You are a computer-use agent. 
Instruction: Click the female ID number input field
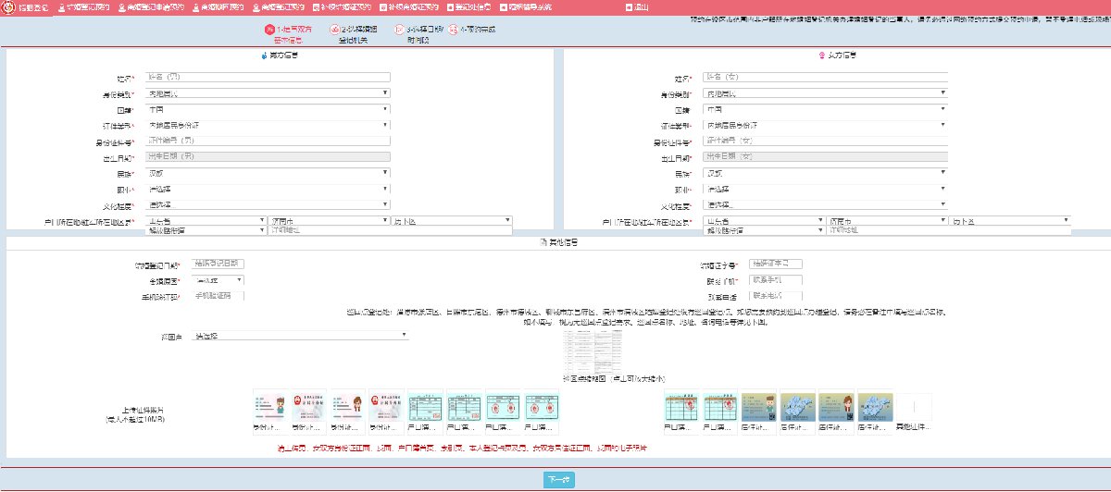(824, 141)
